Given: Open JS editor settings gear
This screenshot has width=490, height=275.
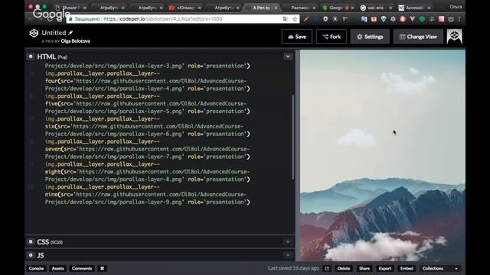Looking at the screenshot, I should 31,255.
